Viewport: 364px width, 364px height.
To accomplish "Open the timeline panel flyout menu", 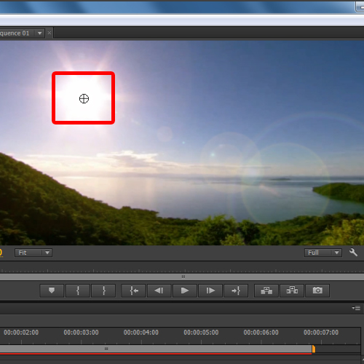I will (356, 308).
